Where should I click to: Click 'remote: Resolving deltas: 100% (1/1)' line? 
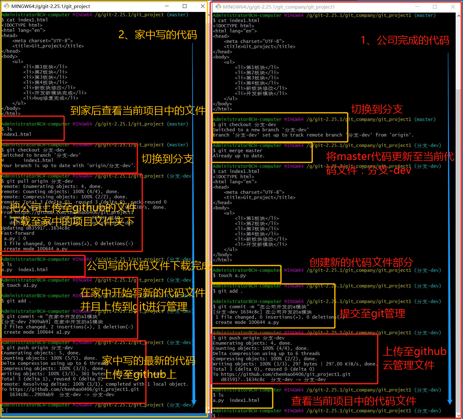point(95,384)
